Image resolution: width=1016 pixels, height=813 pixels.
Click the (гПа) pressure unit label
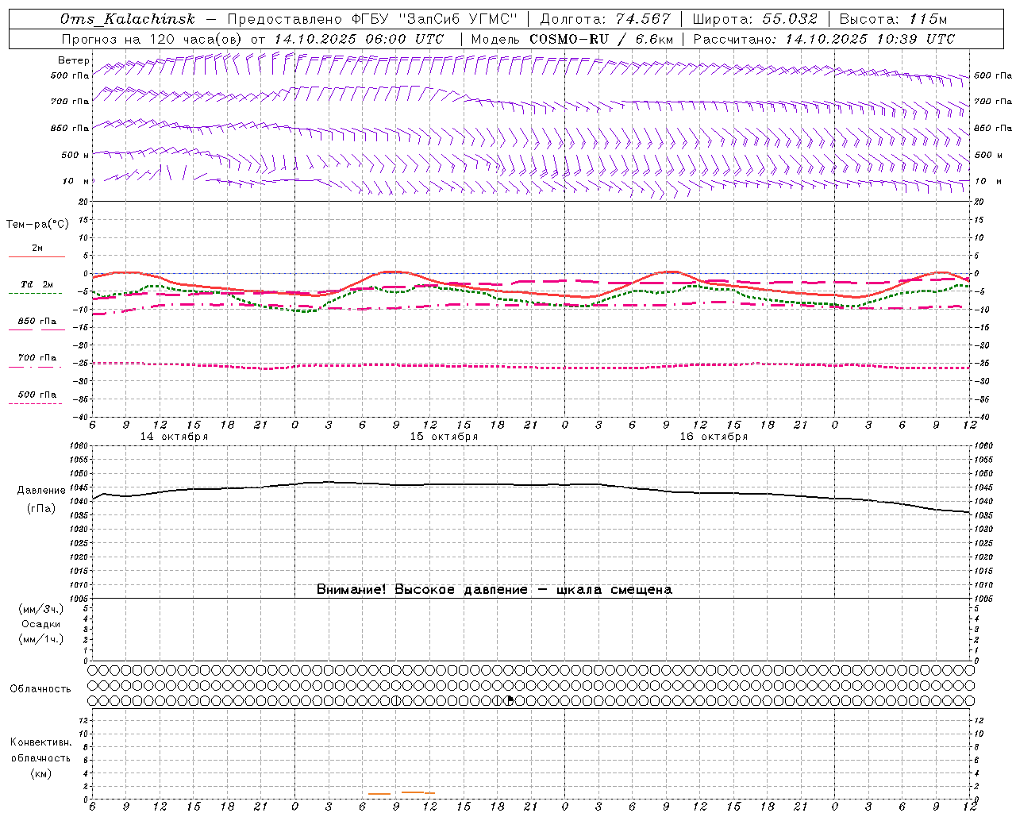[41, 509]
